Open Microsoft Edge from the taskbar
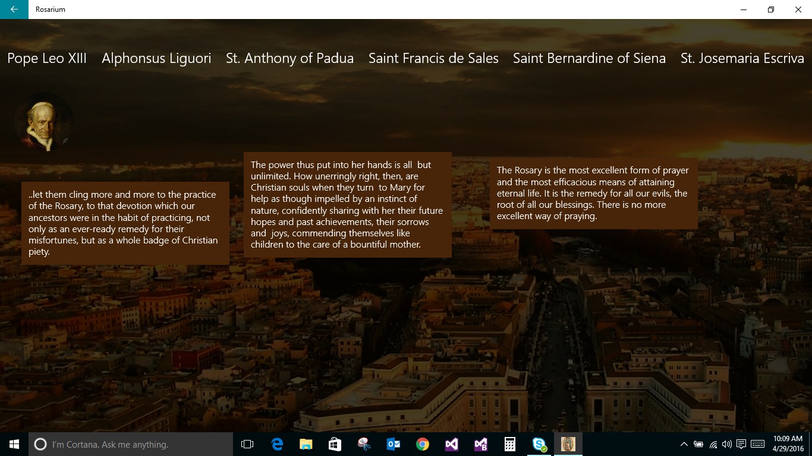Image resolution: width=812 pixels, height=456 pixels. tap(276, 444)
